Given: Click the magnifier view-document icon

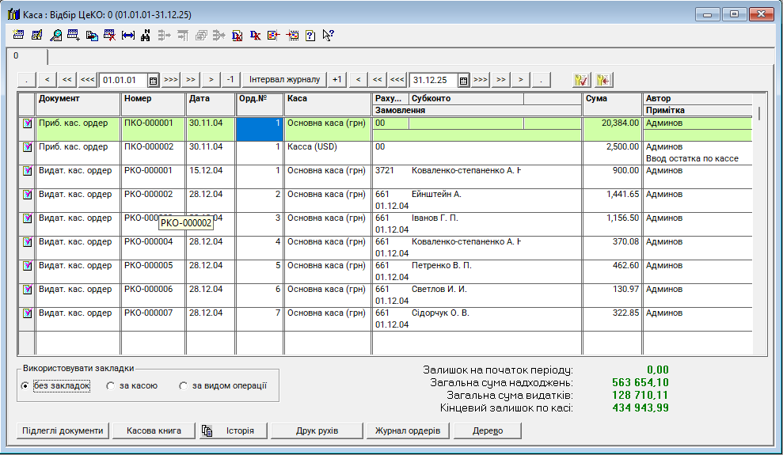Looking at the screenshot, I should pos(55,35).
